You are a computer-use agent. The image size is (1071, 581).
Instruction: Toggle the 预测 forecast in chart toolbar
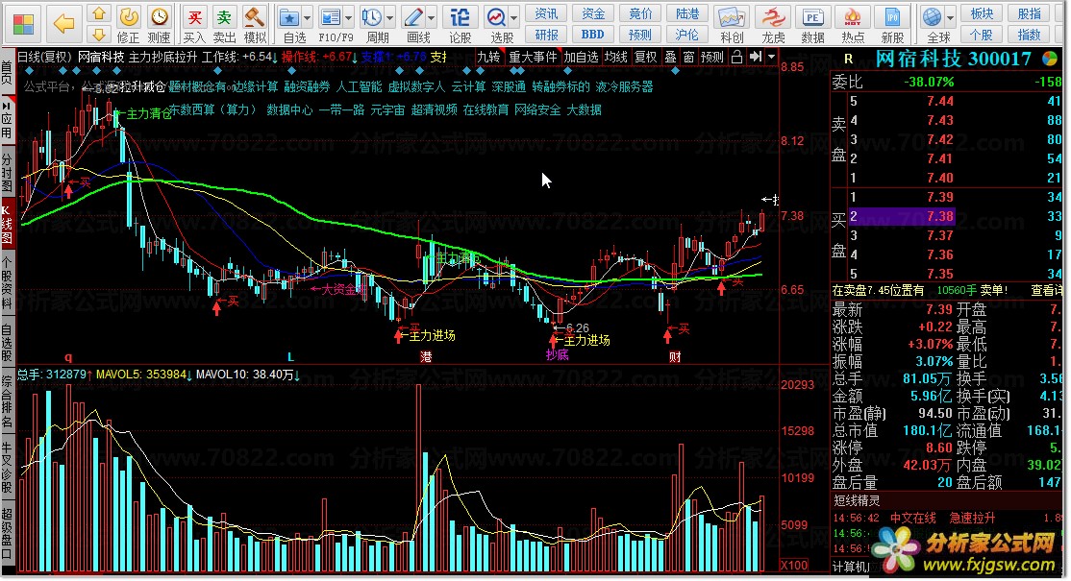[x=711, y=58]
